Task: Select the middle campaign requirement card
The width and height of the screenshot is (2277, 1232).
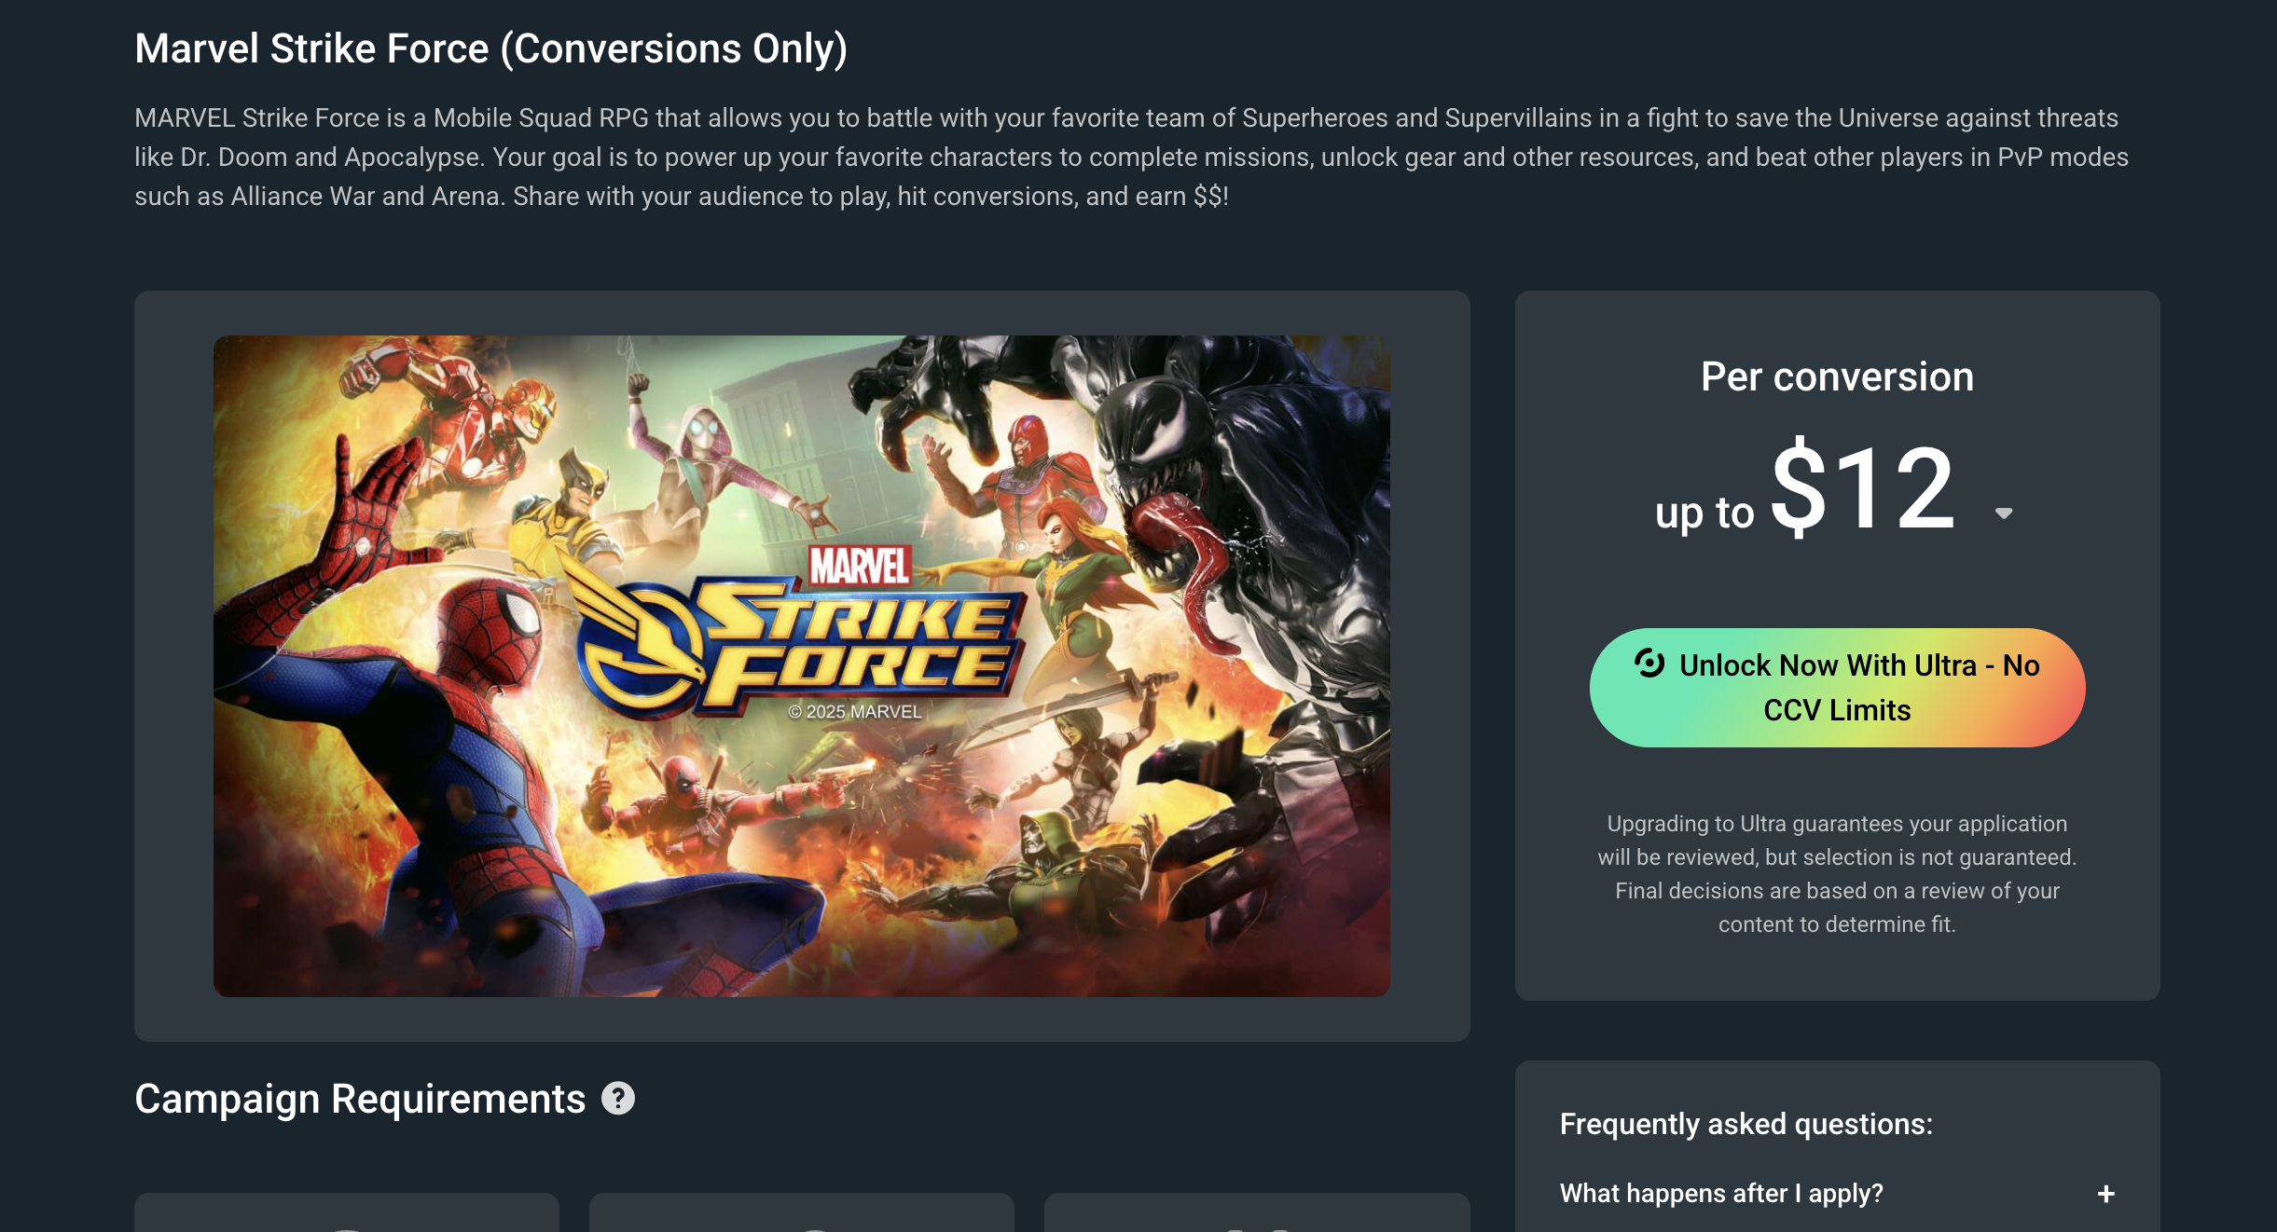Action: point(801,1213)
